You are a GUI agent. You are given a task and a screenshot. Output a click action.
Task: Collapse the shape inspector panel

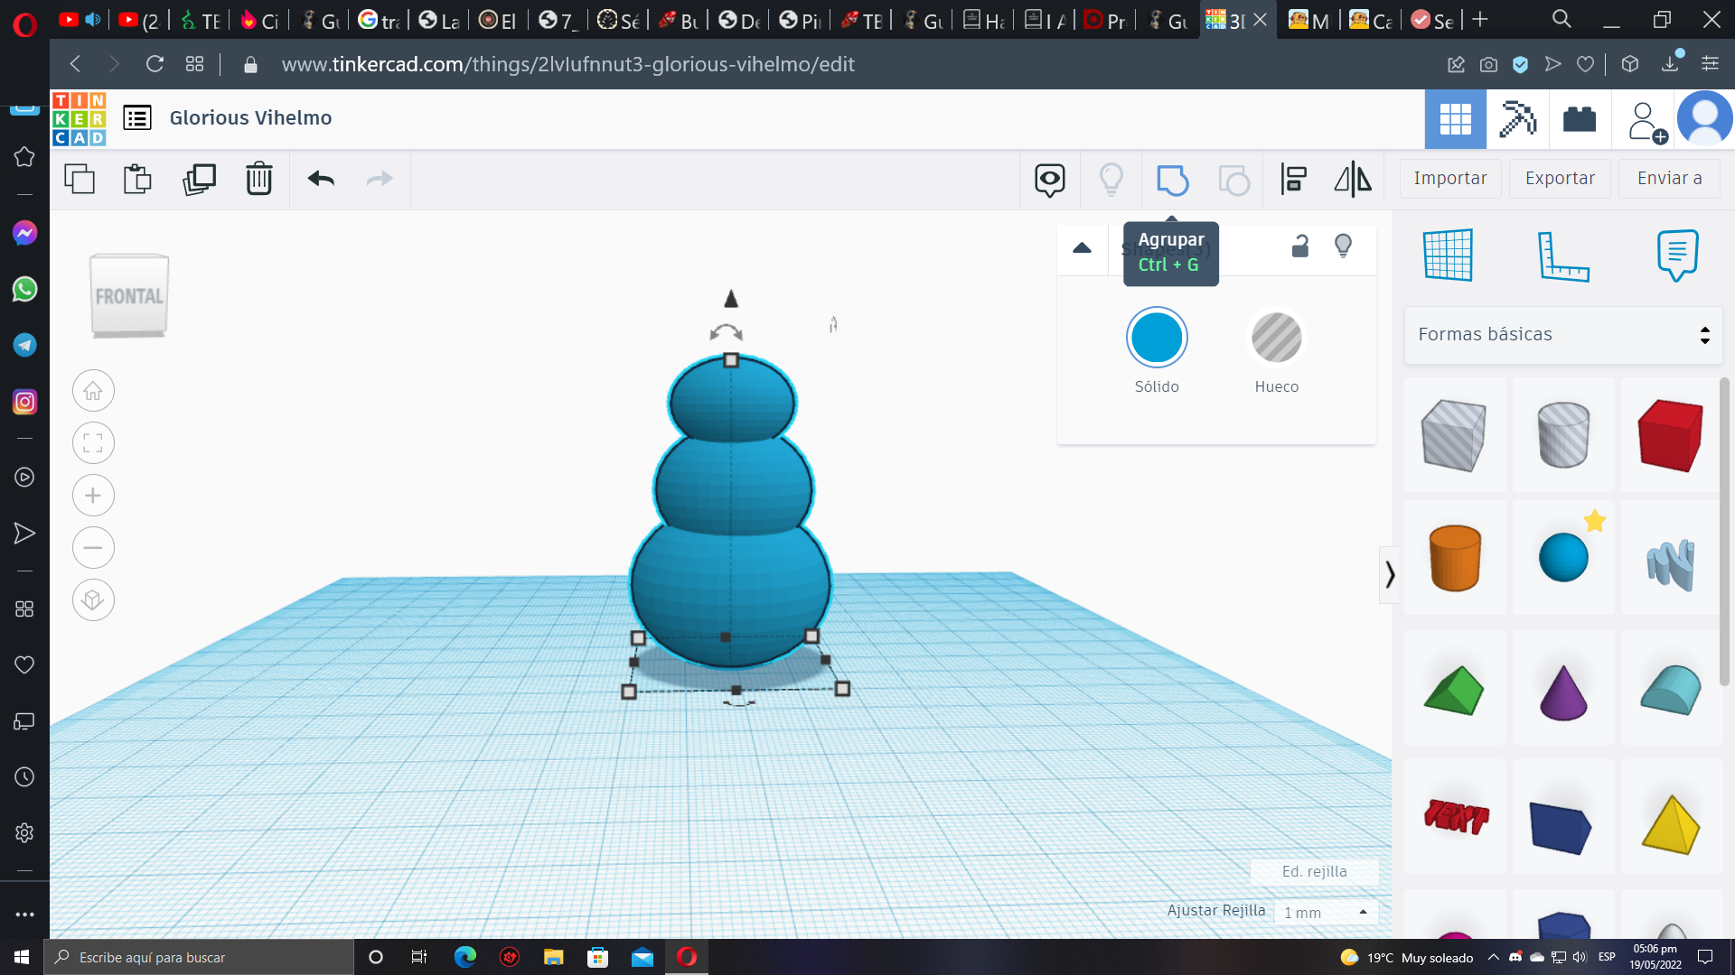[1082, 247]
